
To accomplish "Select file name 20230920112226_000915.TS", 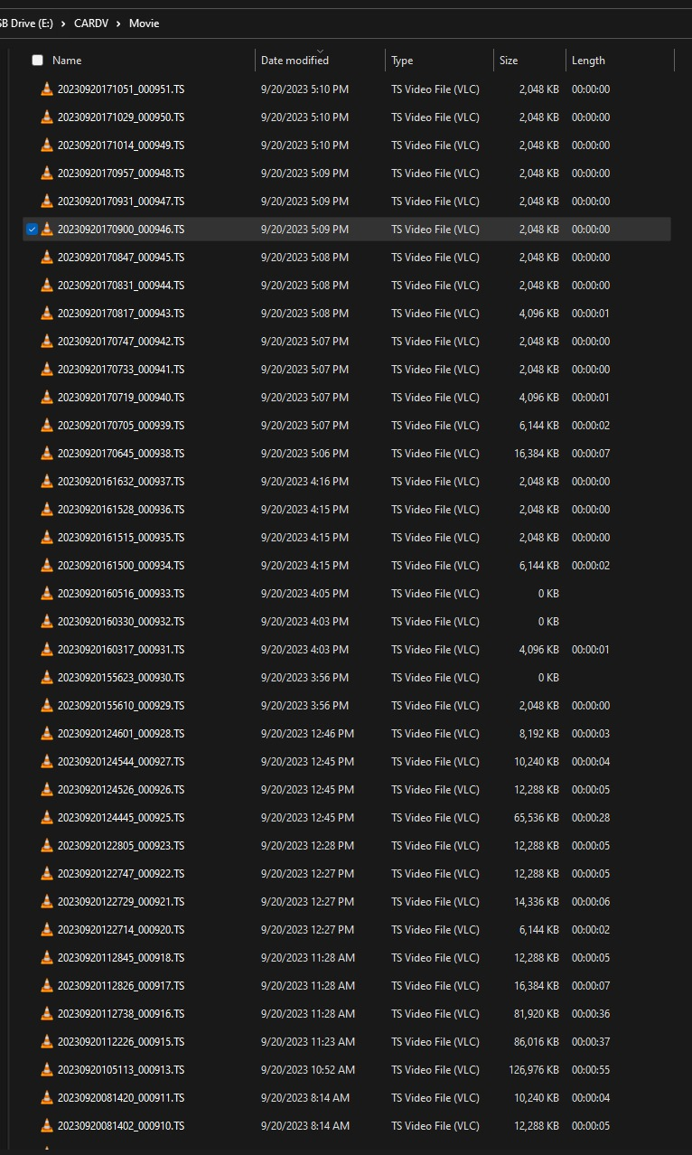I will click(120, 1042).
